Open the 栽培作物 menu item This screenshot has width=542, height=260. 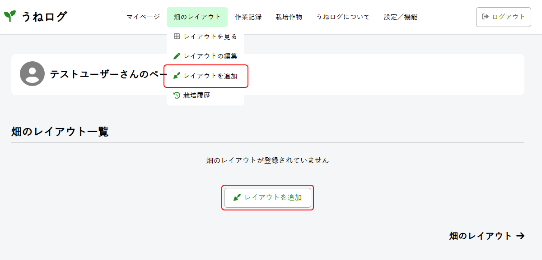[289, 17]
